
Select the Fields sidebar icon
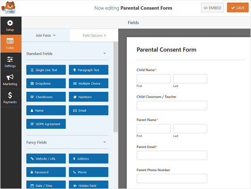coord(10,44)
